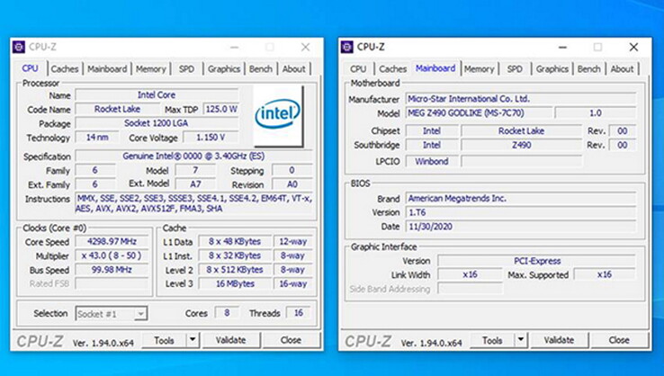
Task: Open the Caches tab in left CPU-Z window
Action: (x=65, y=68)
